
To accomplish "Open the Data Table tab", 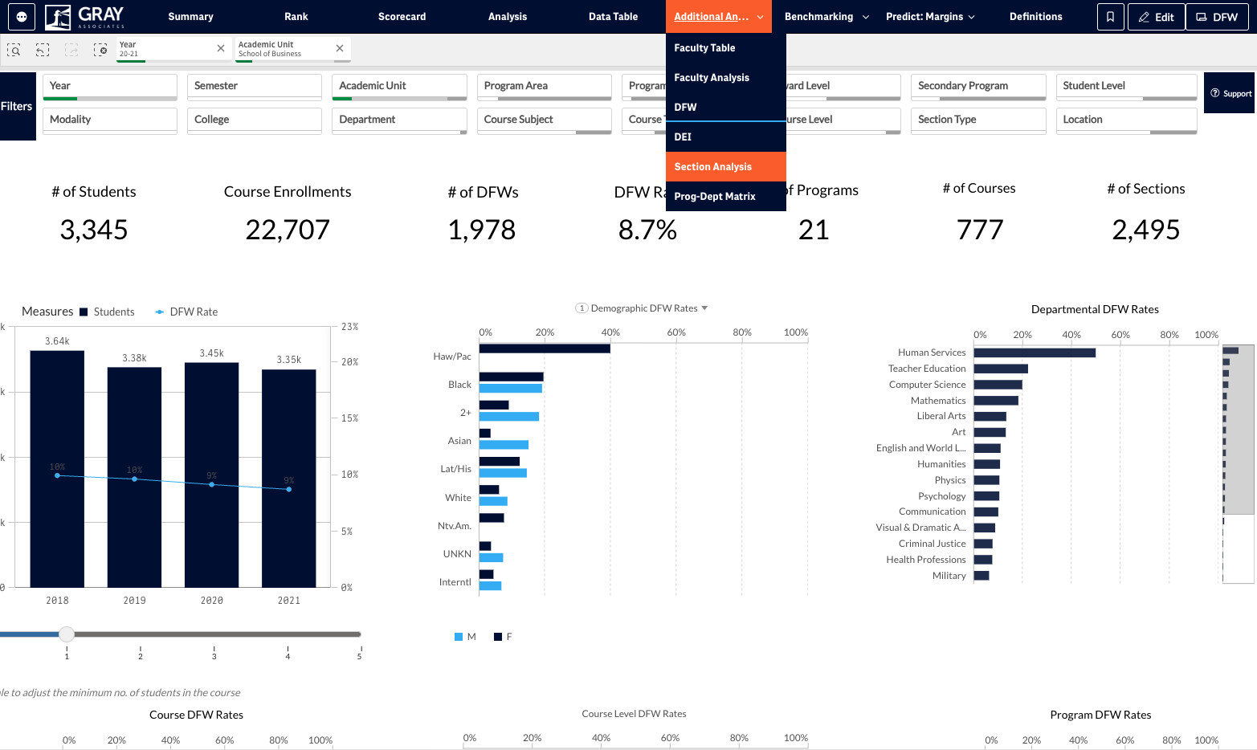I will [613, 17].
